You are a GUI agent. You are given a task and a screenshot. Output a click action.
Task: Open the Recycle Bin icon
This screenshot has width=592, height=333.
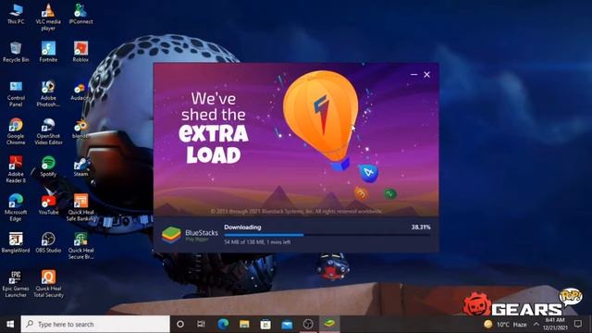tap(16, 52)
